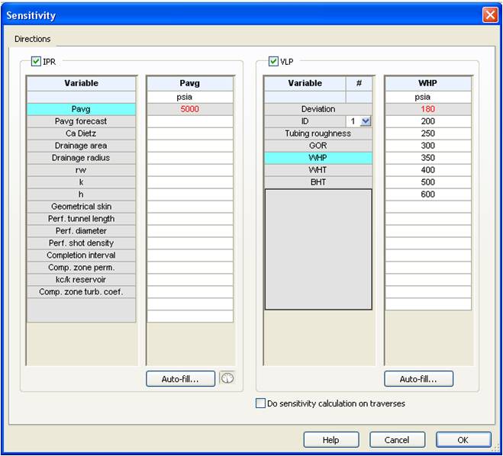The height and width of the screenshot is (456, 503).
Task: Select GOR in the VLP variable list
Action: pyautogui.click(x=318, y=146)
